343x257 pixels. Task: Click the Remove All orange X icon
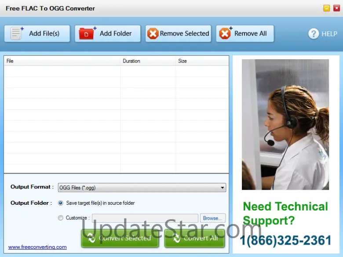[225, 33]
